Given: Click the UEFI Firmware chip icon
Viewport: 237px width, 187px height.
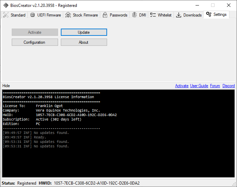Looking at the screenshot, I should 32,15.
